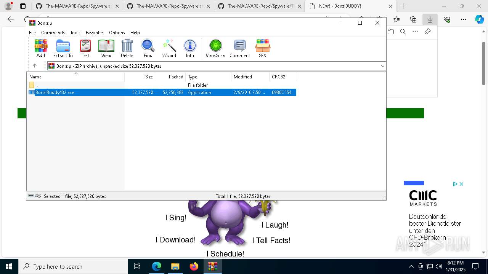Sort by Type column header
Image resolution: width=488 pixels, height=274 pixels.
coord(208,77)
